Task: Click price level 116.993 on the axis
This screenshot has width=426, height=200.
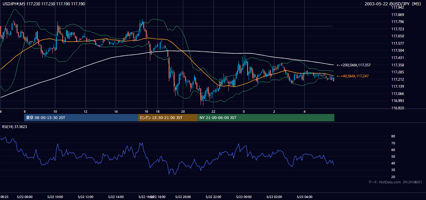Action: click(397, 101)
